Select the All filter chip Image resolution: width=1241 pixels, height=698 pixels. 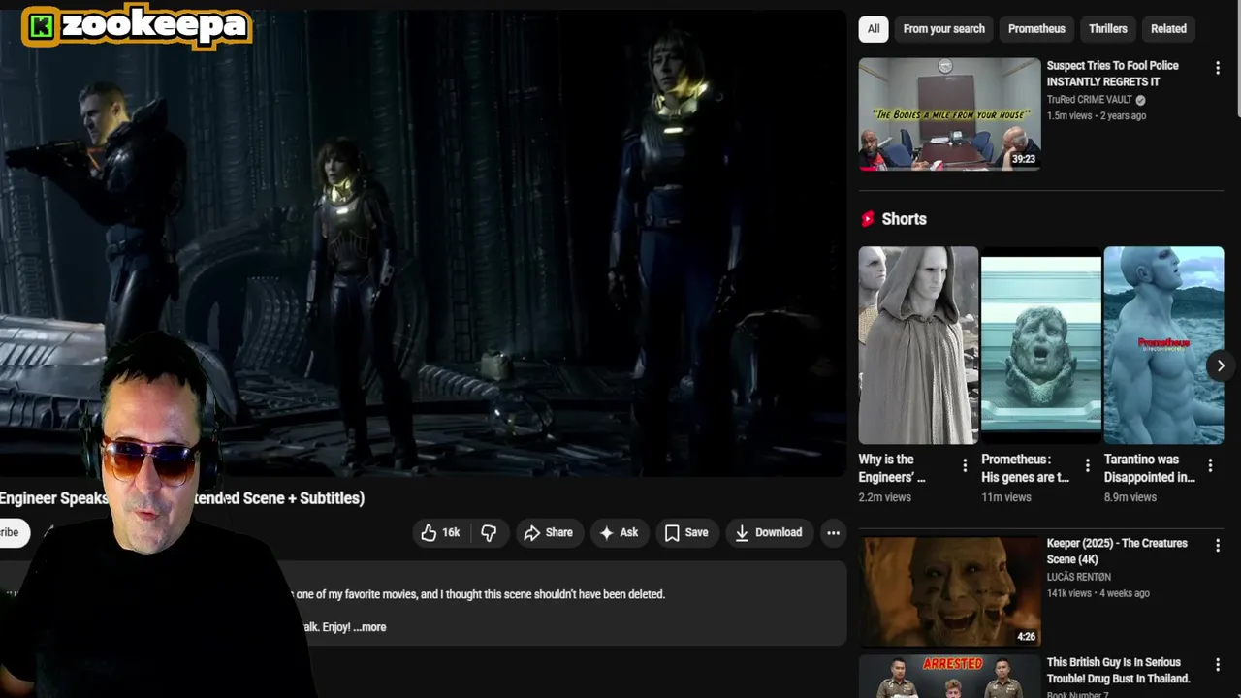click(874, 29)
